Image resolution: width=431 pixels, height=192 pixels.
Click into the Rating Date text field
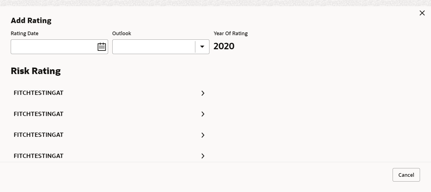click(54, 47)
